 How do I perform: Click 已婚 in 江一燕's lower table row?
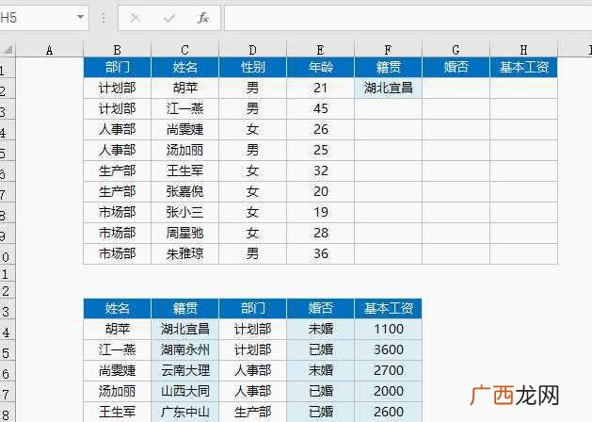pos(320,349)
